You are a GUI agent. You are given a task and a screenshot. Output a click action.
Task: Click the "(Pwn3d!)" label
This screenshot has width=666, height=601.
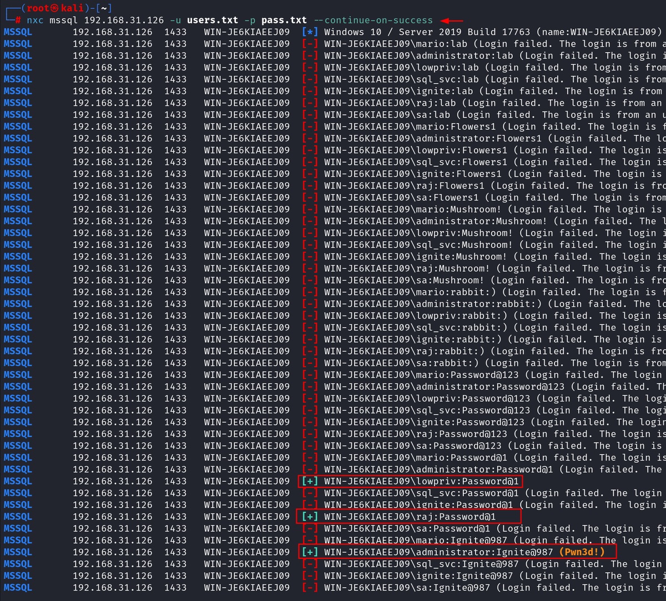click(x=582, y=552)
